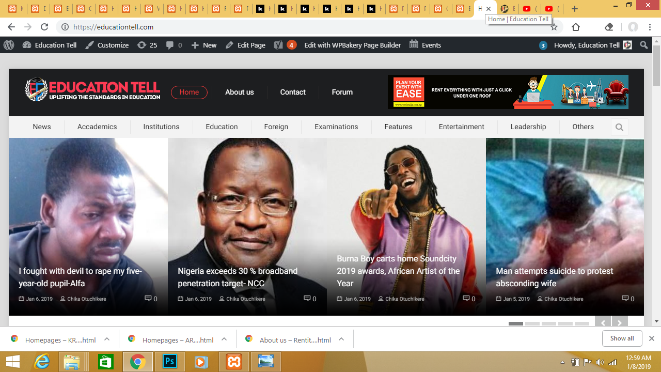Launch Photoshop from the taskbar
Screen dimensions: 661x372
[169, 362]
